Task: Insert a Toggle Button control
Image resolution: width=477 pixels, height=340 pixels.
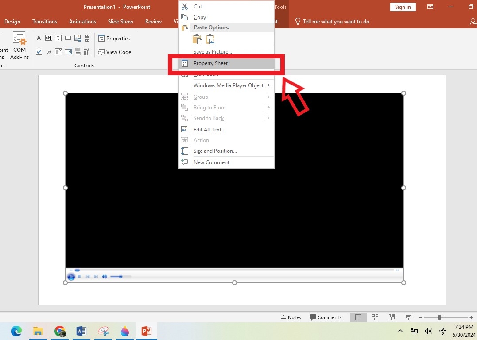Action: (78, 52)
